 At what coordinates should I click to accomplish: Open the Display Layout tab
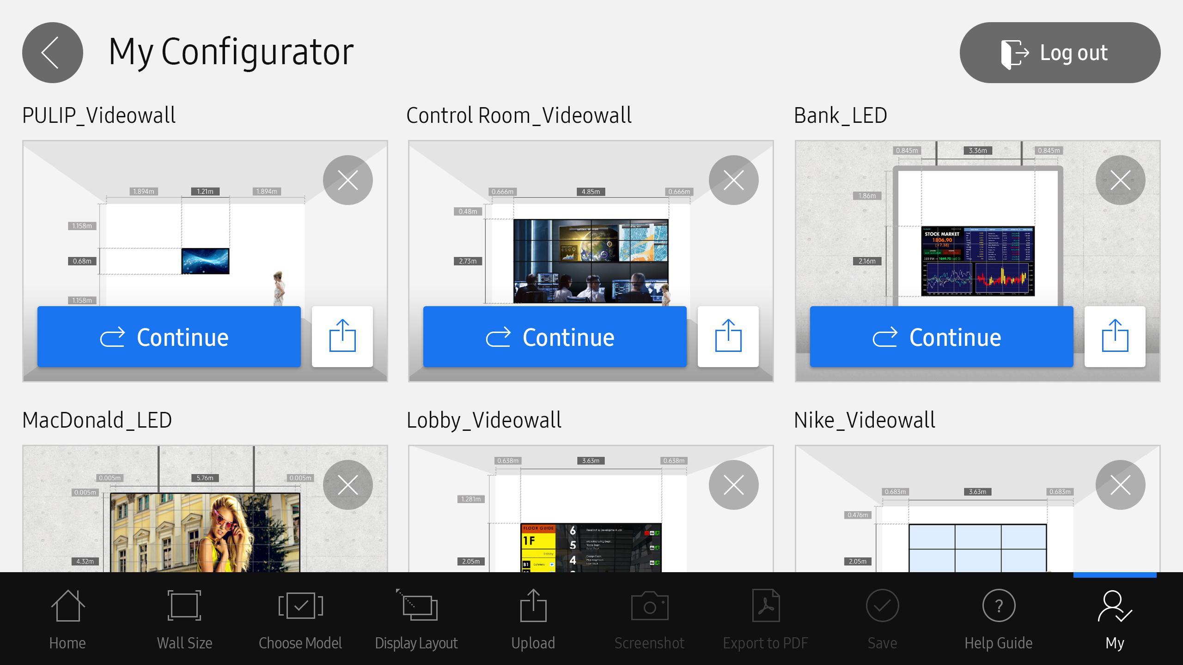tap(416, 620)
